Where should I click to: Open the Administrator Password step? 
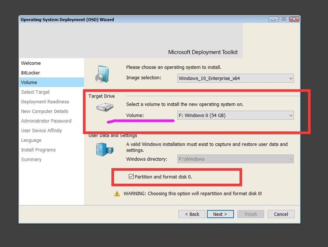pos(51,121)
